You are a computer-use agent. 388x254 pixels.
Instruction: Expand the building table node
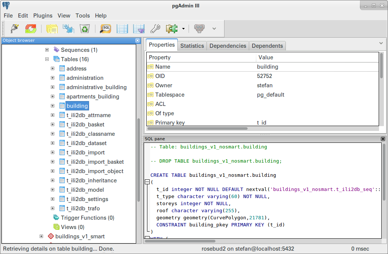tap(52, 106)
